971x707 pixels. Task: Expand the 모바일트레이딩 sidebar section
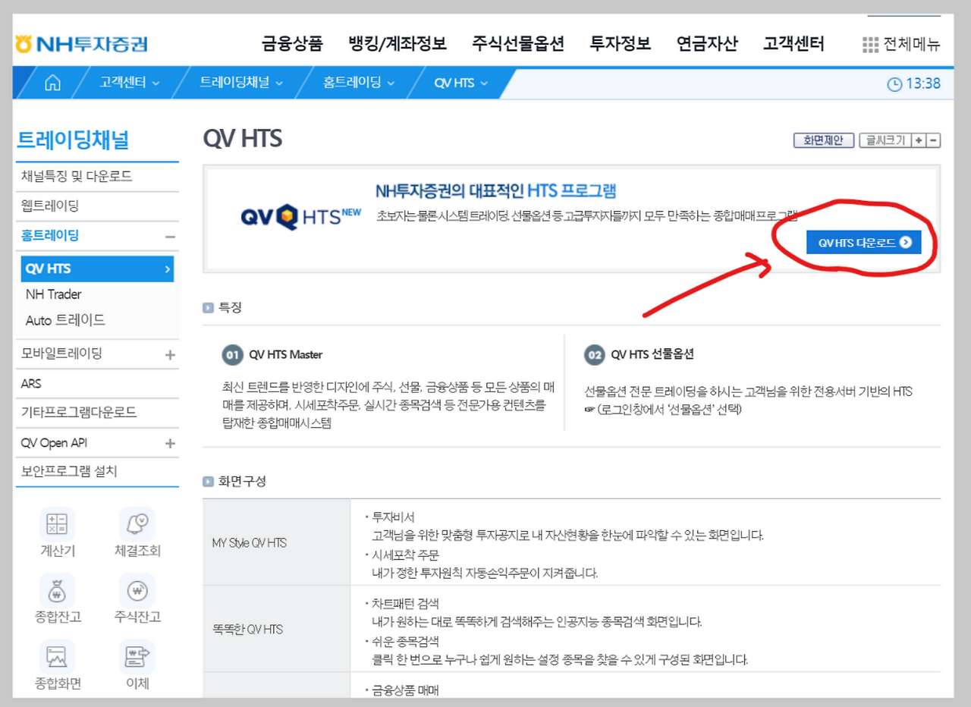(168, 353)
